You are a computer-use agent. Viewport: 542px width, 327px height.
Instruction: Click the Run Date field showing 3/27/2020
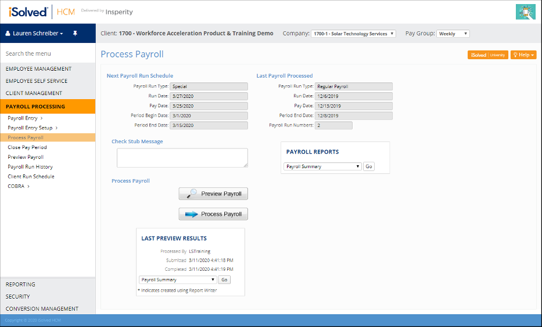tap(209, 96)
